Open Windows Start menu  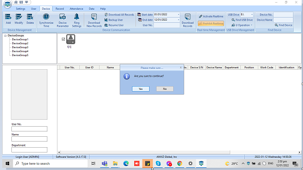tap(7, 163)
